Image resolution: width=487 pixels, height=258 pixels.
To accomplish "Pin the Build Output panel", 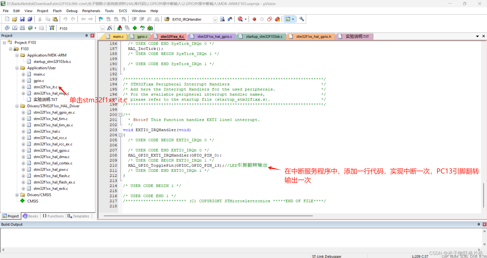I will (x=479, y=224).
